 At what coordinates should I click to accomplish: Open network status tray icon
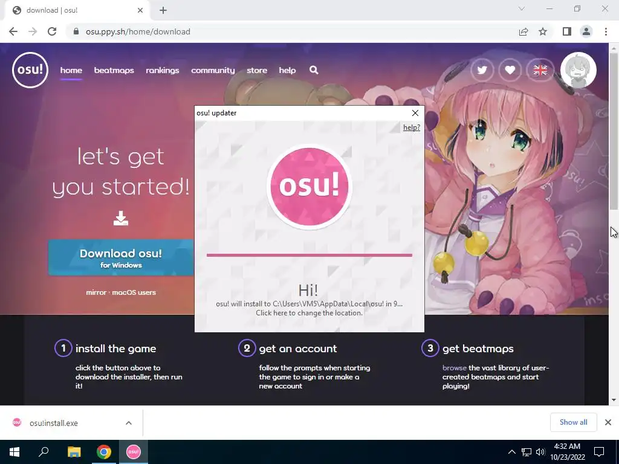click(x=527, y=452)
